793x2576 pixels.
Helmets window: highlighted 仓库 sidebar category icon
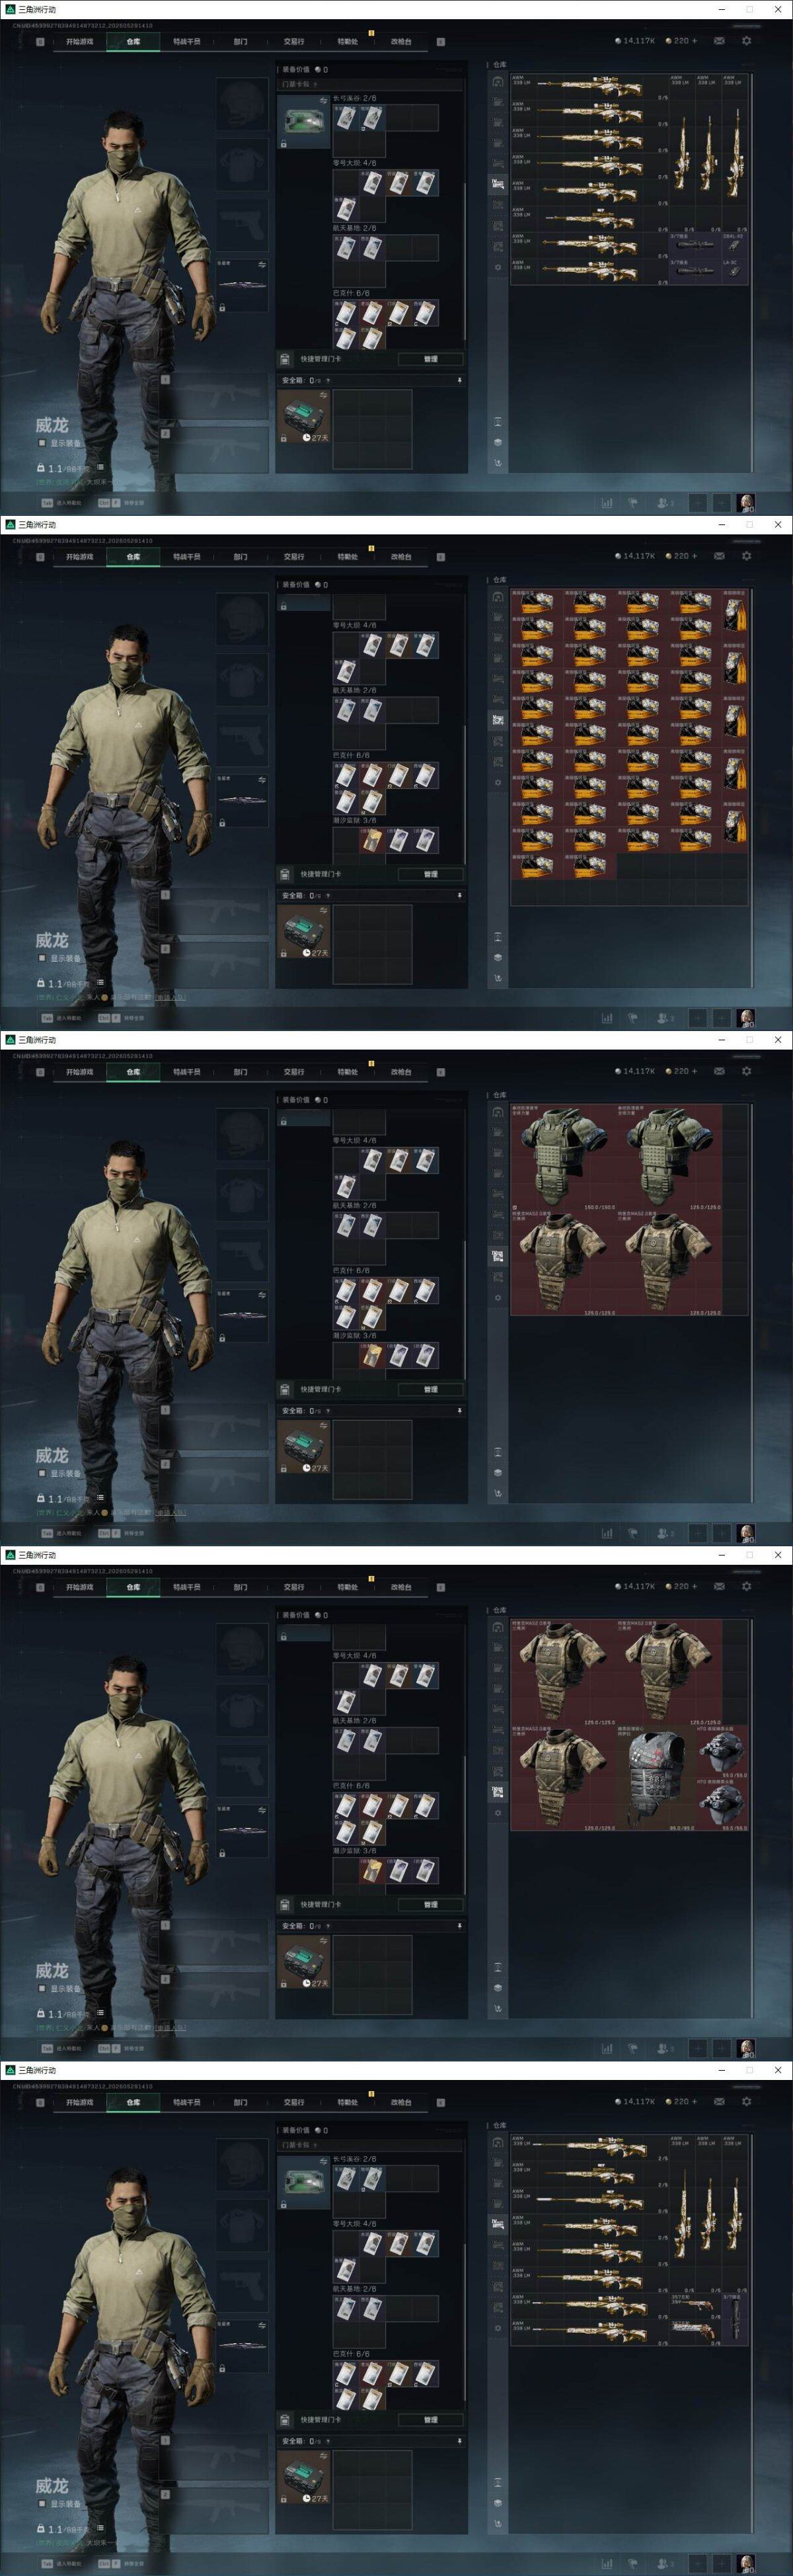pyautogui.click(x=498, y=1791)
